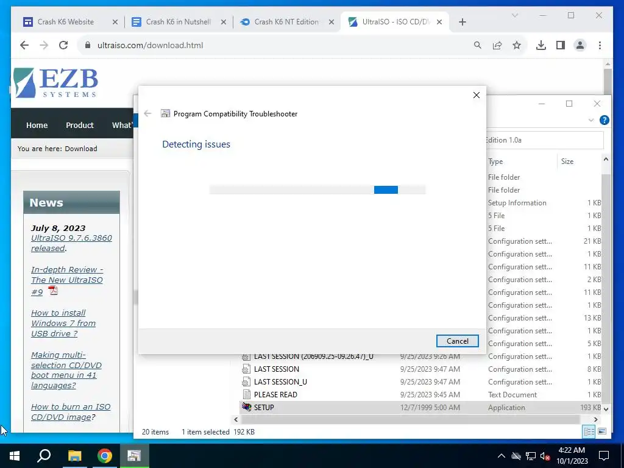The image size is (624, 468).
Task: Go forward in Chrome
Action: (x=44, y=45)
